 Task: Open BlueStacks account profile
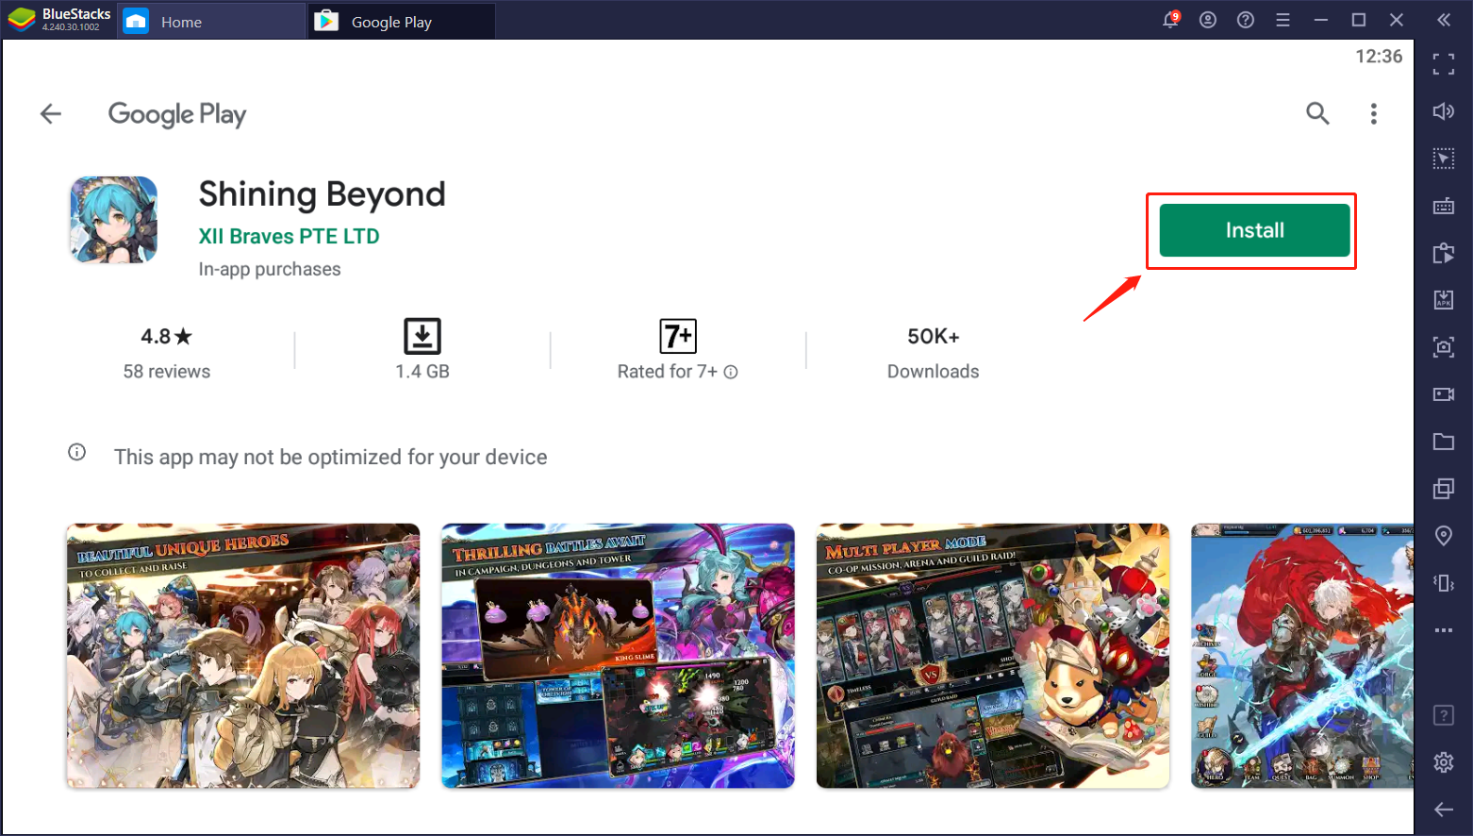tap(1208, 20)
